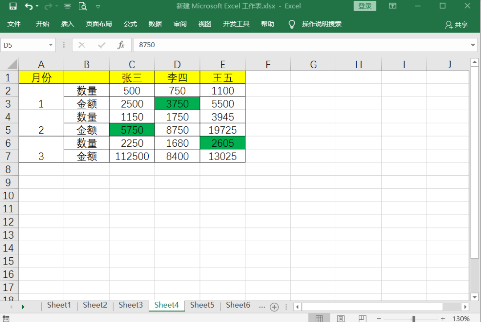
Task: Switch to the 公式 ribbon tab
Action: point(130,24)
